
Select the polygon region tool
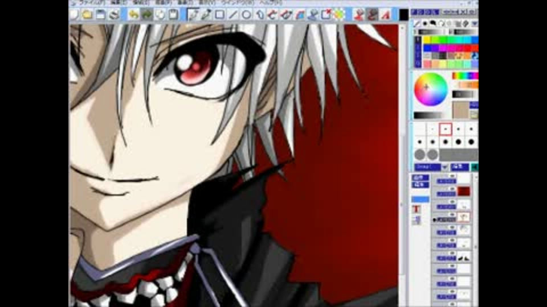coord(260,15)
